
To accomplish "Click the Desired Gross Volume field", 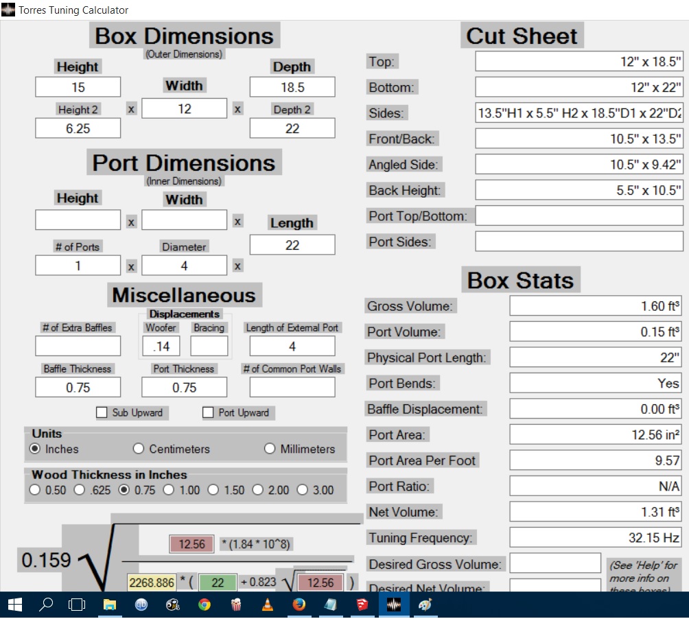I will (x=554, y=563).
